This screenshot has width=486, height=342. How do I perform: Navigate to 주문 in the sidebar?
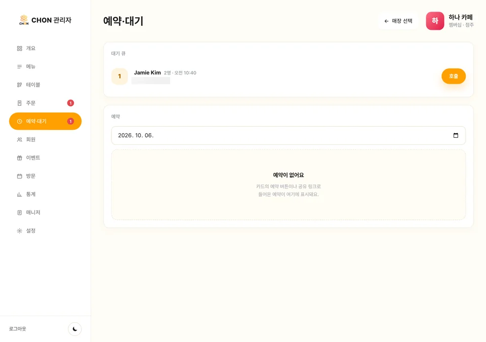coord(45,103)
